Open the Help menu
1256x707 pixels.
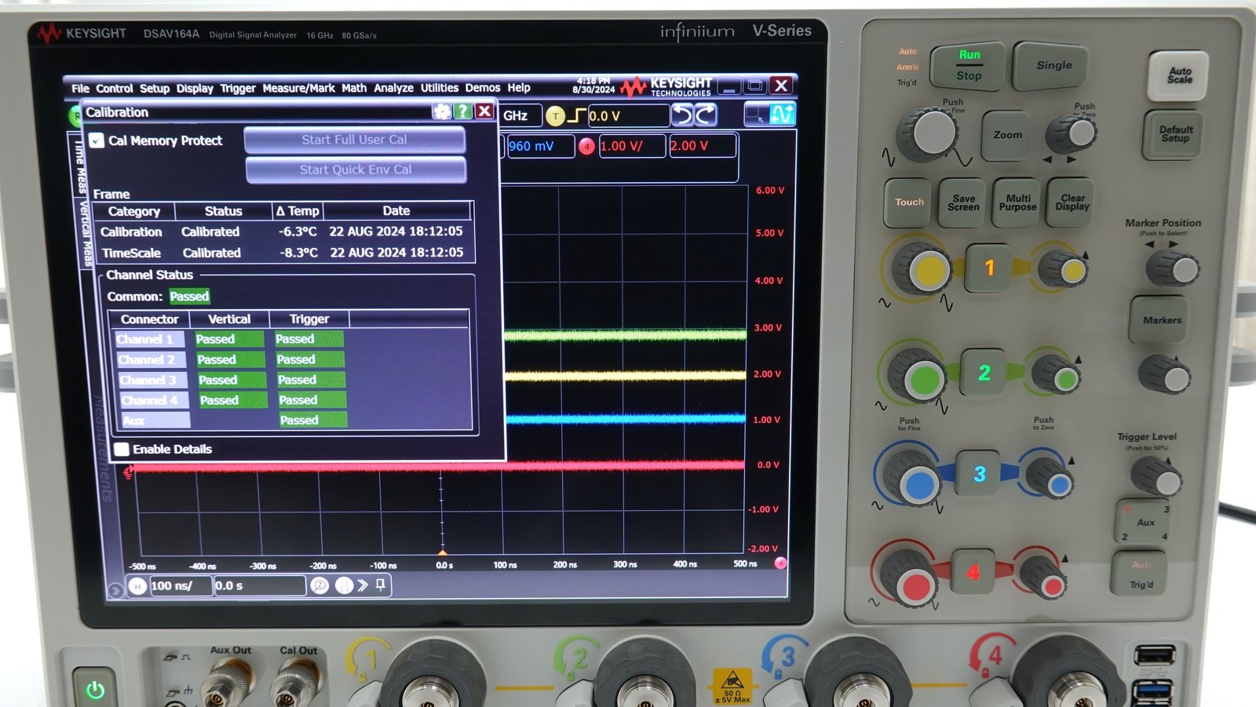click(519, 88)
